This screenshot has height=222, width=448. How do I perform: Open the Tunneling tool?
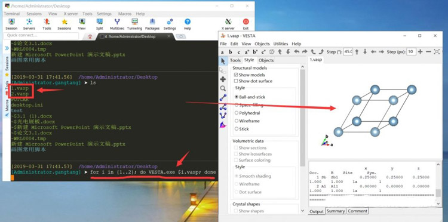[134, 24]
